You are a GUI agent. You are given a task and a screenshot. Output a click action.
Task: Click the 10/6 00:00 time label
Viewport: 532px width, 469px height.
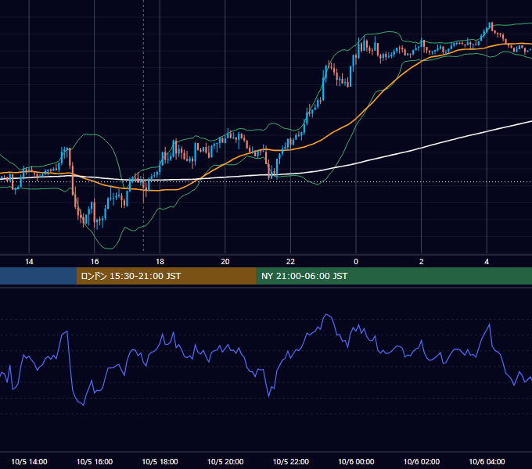[x=356, y=461]
